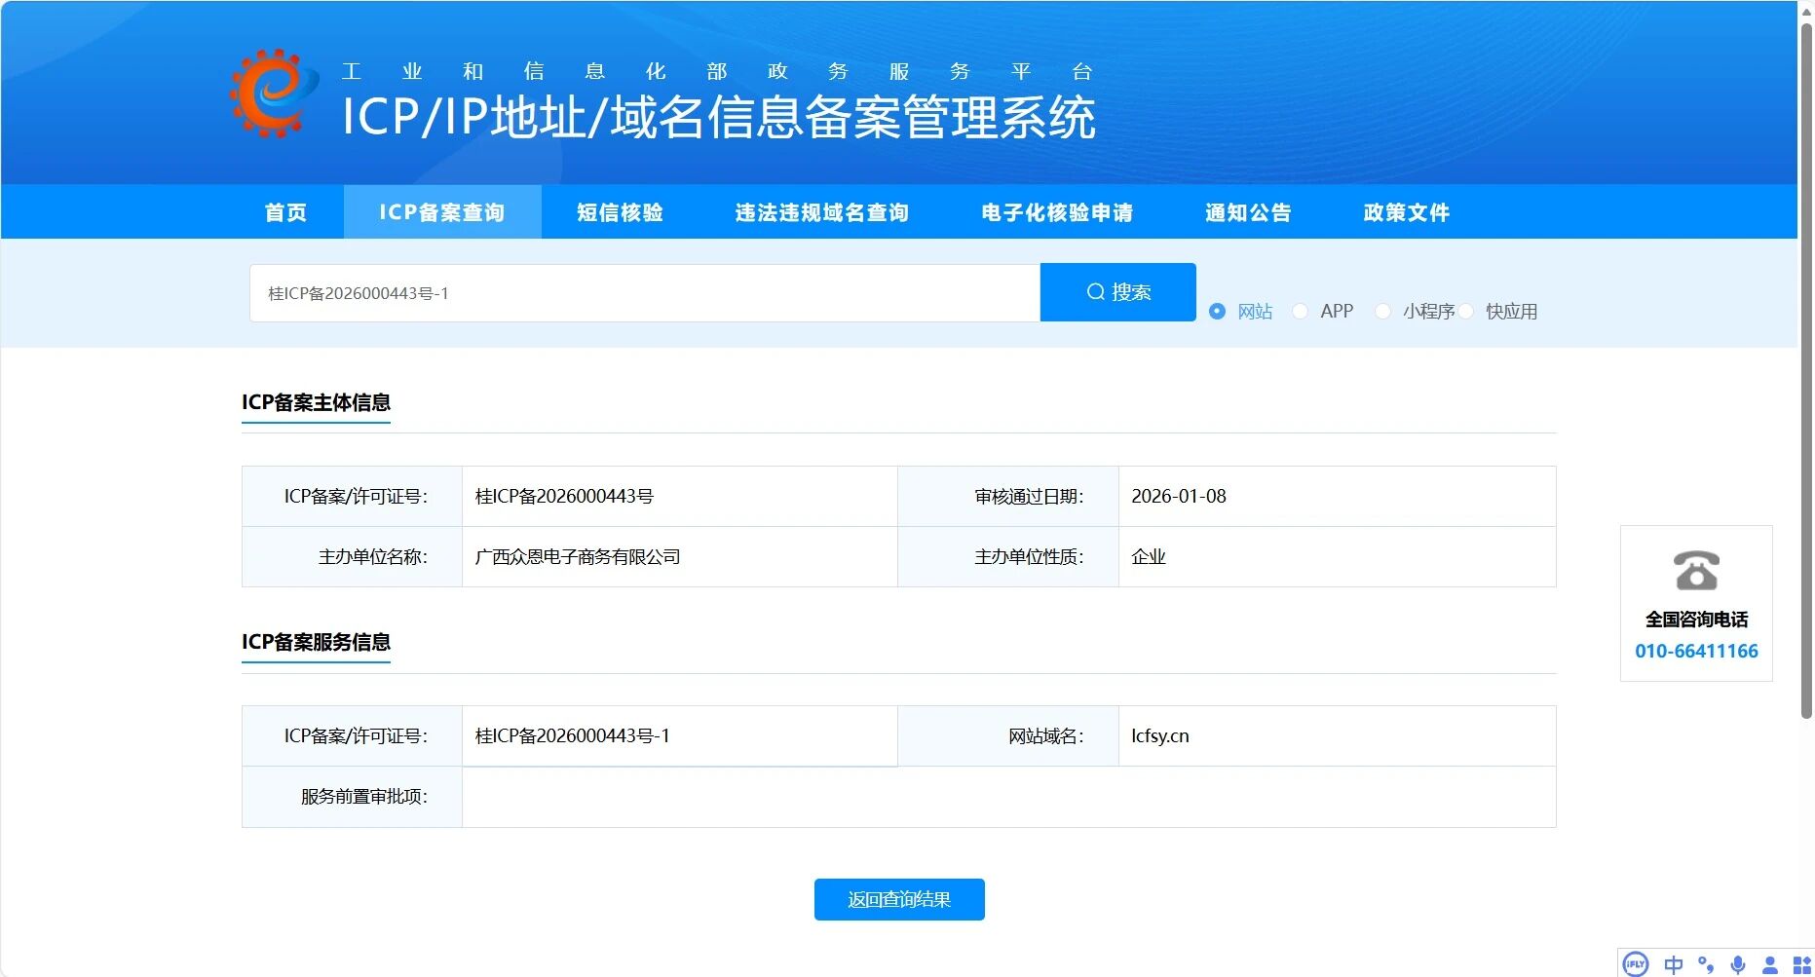1815x977 pixels.
Task: Click the MIIT gear logo icon
Action: [x=274, y=93]
